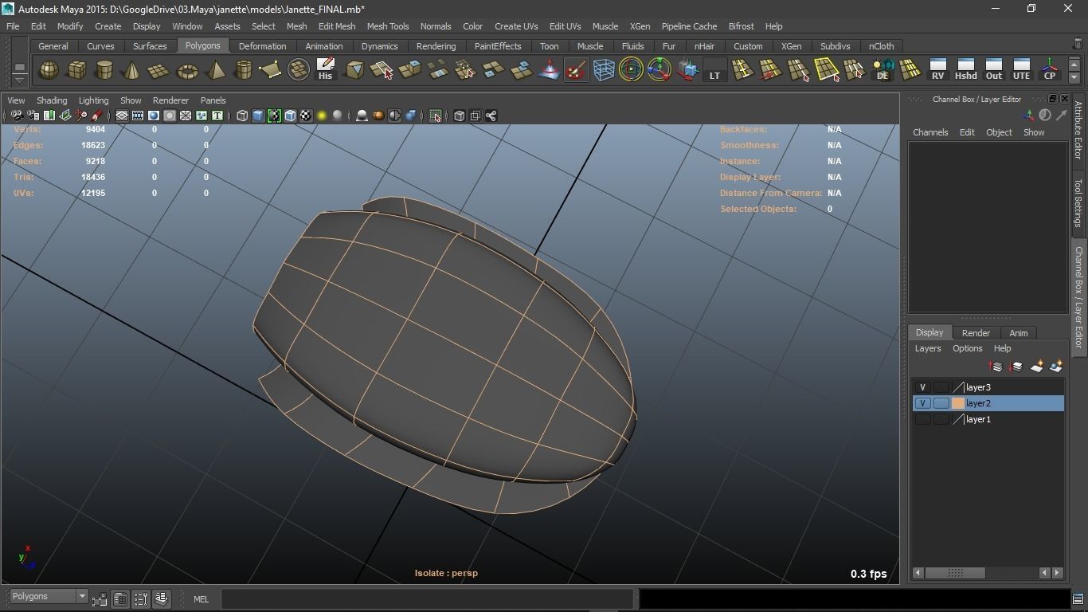1088x612 pixels.
Task: Open the Layers menu in layer editor
Action: pyautogui.click(x=927, y=348)
